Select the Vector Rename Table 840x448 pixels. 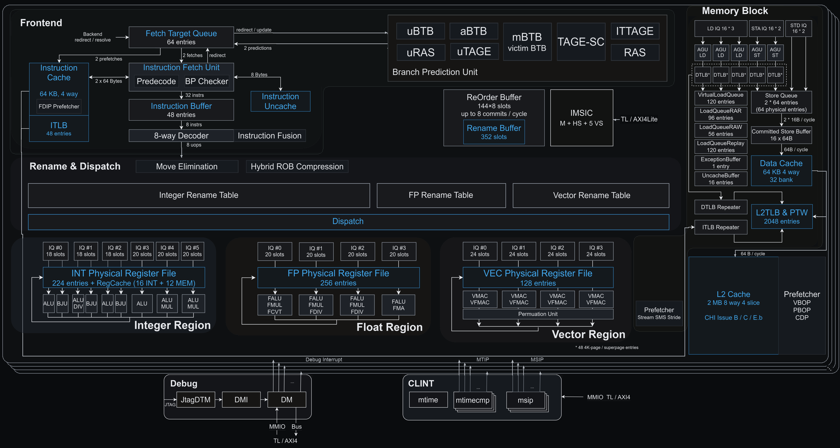591,195
